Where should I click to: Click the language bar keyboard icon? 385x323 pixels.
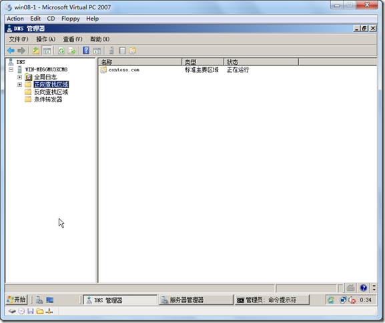[350, 288]
